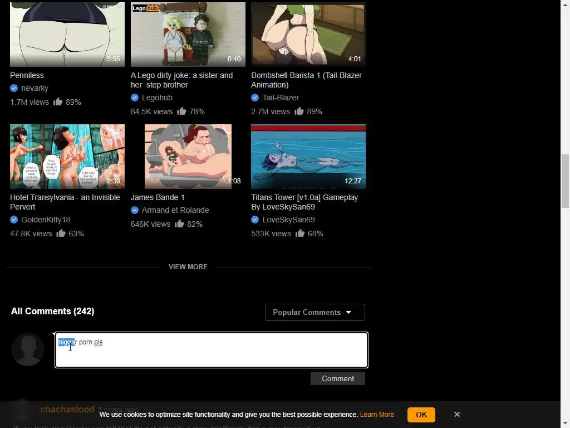
Task: Visit the Legohub channel
Action: [157, 98]
